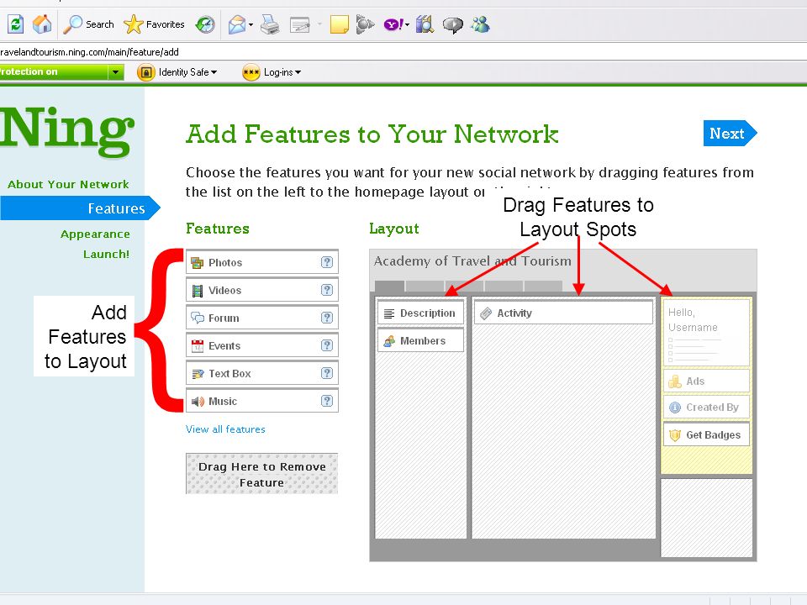Screen dimensions: 807x605
Task: Click View all features link
Action: tap(225, 429)
